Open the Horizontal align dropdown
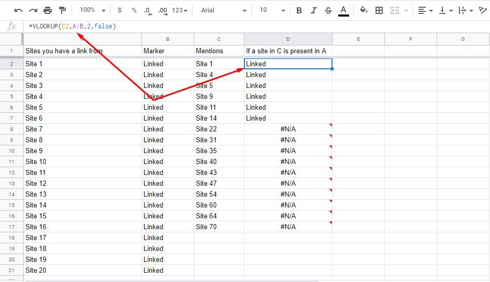Image resolution: width=490 pixels, height=282 pixels. pos(425,10)
